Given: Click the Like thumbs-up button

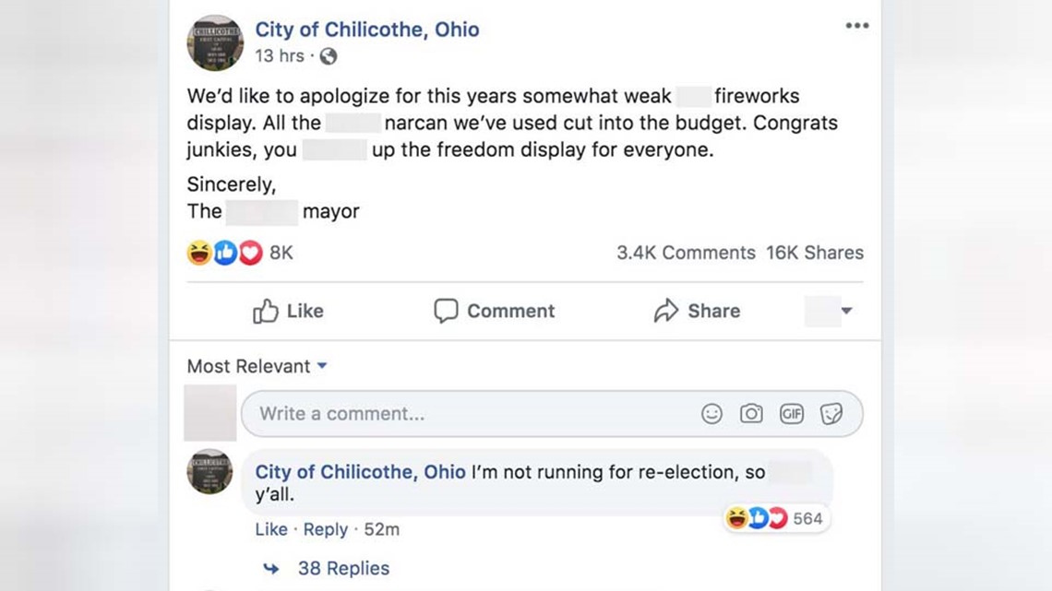Looking at the screenshot, I should pos(288,311).
